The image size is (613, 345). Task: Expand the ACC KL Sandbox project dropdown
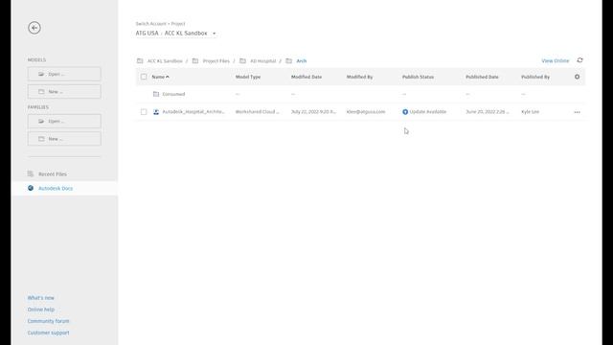214,34
